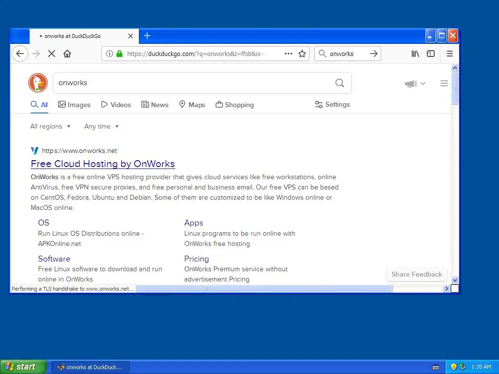Click the horizontal scrollbar thumb

pyautogui.click(x=264, y=288)
